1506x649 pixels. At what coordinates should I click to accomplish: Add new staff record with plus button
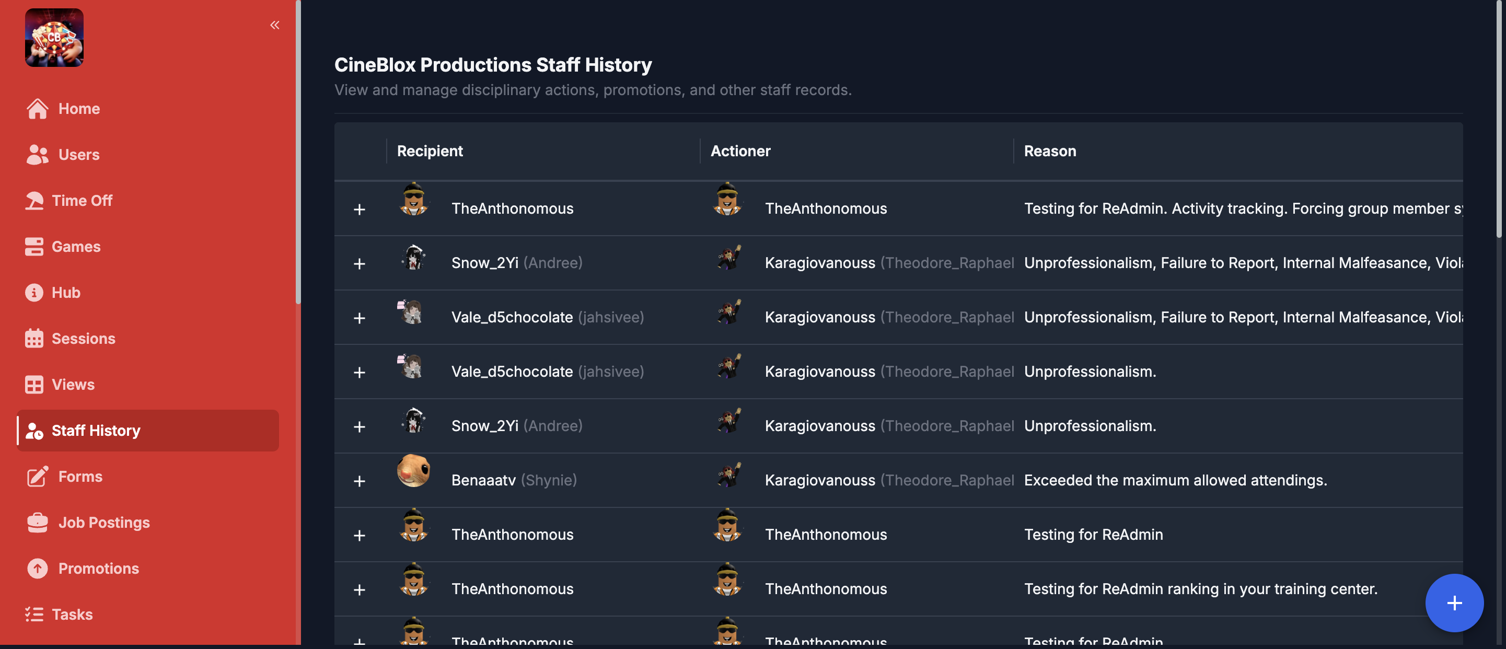click(x=1454, y=603)
